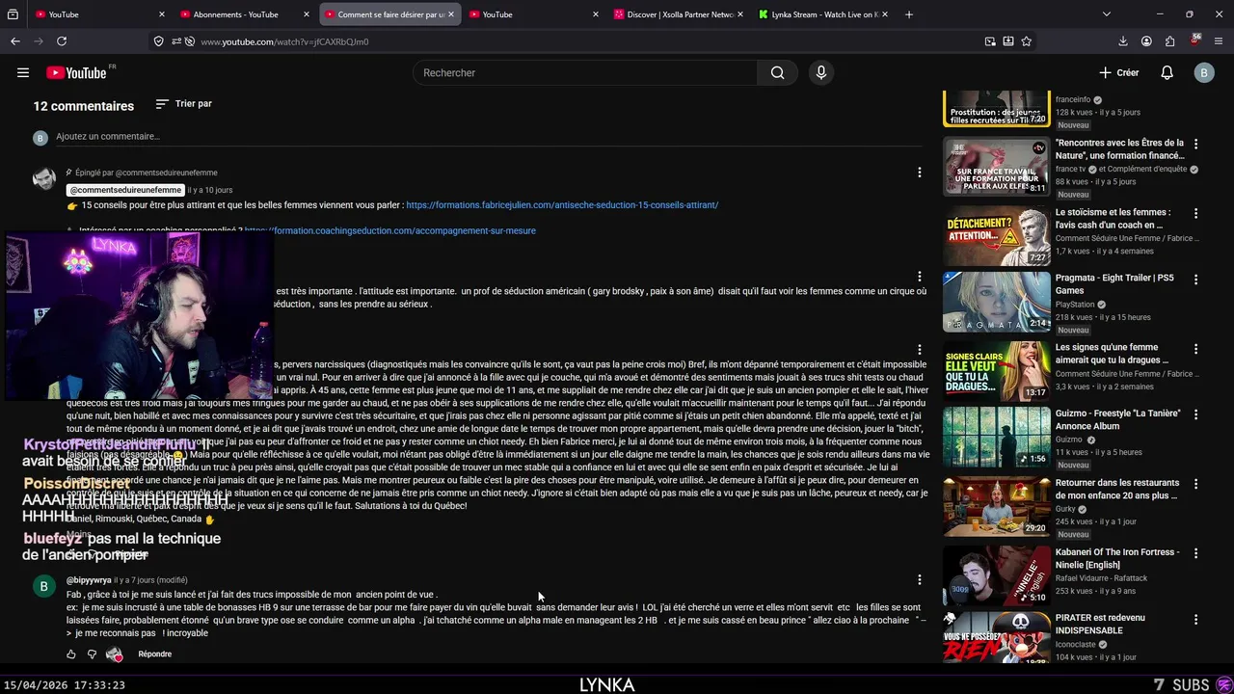Open the notifications bell
This screenshot has width=1234, height=694.
[1167, 72]
